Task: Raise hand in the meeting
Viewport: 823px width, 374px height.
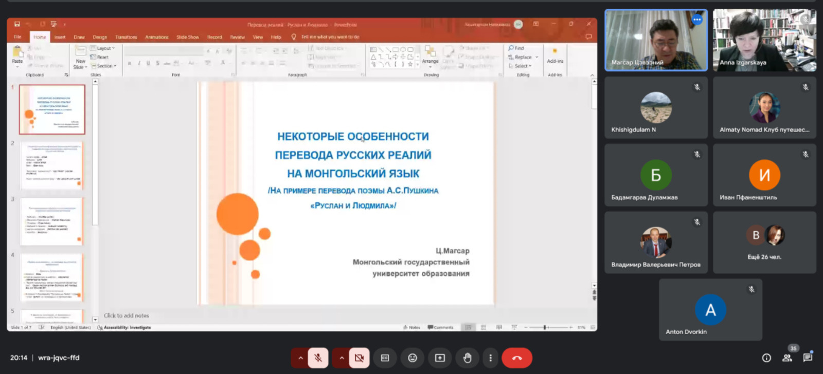Action: click(x=467, y=358)
